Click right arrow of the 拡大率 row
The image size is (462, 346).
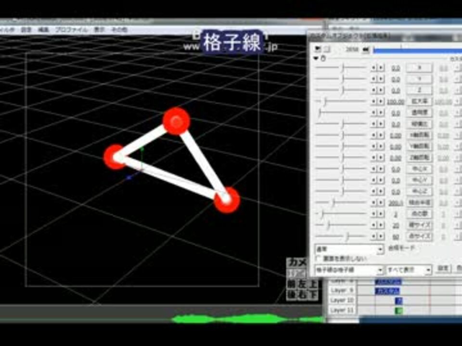[381, 101]
